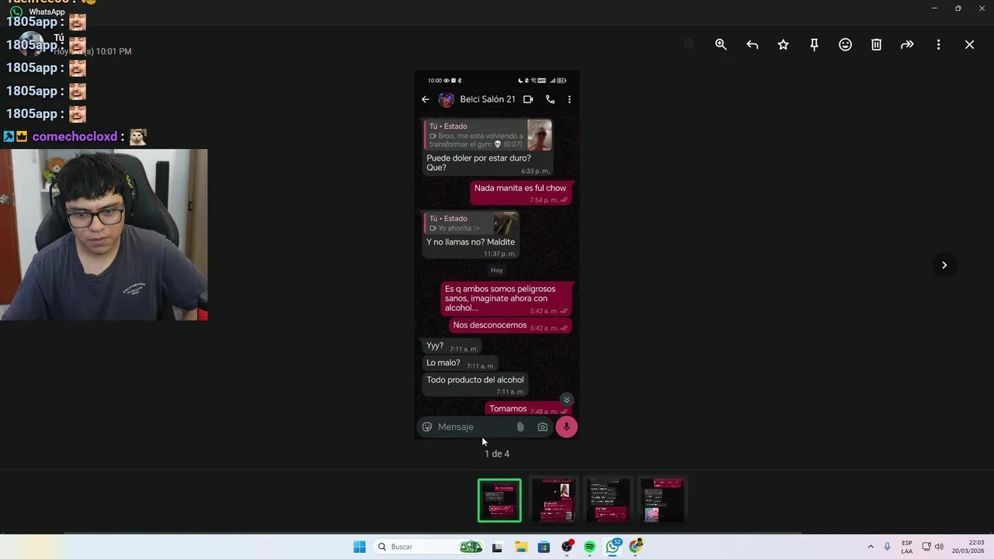Screen dimensions: 994x559
Task: Forward the image message
Action: coord(907,45)
